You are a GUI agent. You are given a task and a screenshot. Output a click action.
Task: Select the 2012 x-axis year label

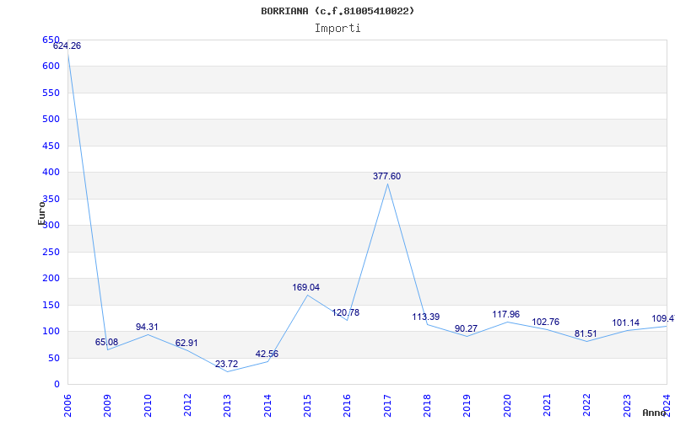click(187, 406)
